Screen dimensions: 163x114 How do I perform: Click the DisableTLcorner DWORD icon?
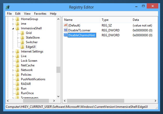point(66,30)
